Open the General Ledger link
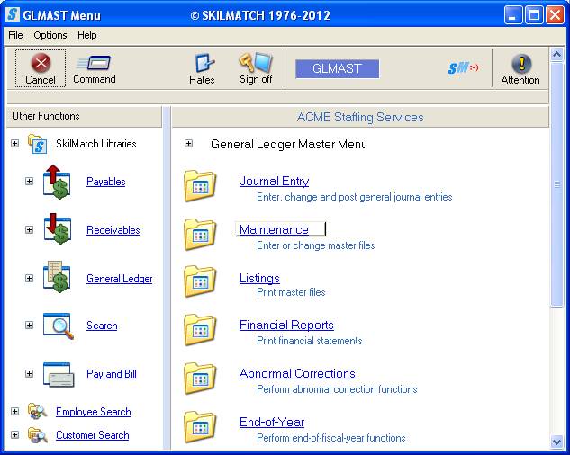Image resolution: width=570 pixels, height=455 pixels. click(x=119, y=279)
